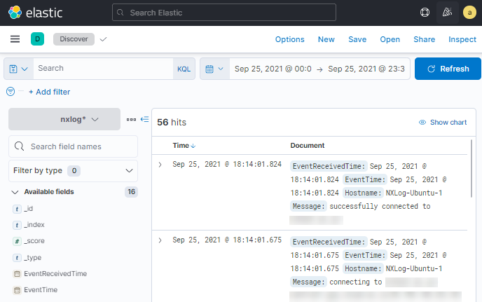
Task: Click the filter options icon
Action: [11, 92]
